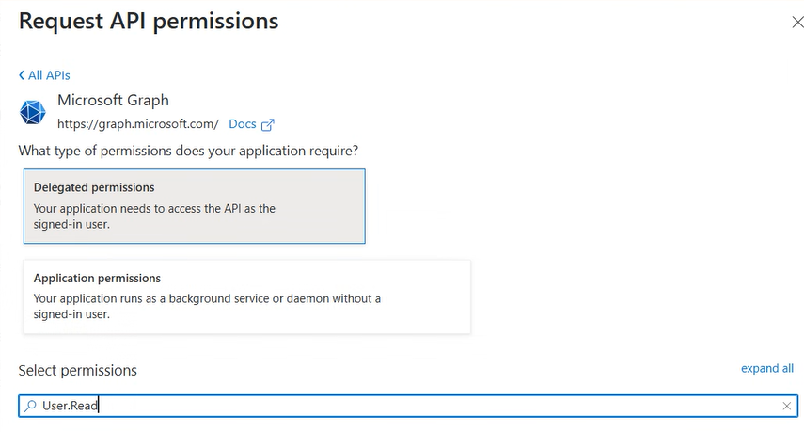Screen dimensions: 804x432
Task: Click the Microsoft Graph title text
Action: click(x=113, y=100)
